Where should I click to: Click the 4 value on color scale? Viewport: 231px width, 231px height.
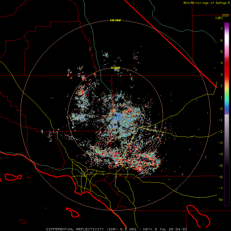pos(222,63)
